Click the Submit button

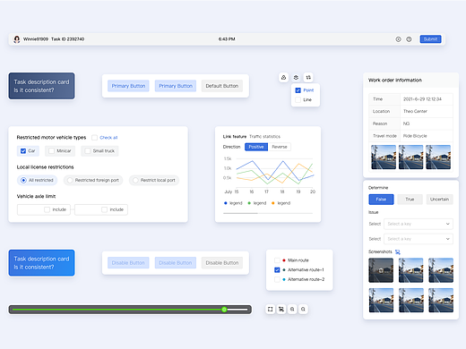(x=430, y=39)
